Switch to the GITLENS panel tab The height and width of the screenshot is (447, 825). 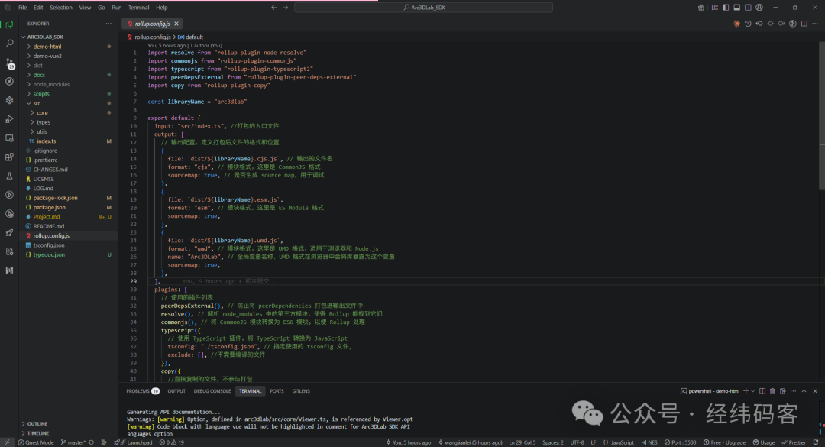[x=301, y=391]
